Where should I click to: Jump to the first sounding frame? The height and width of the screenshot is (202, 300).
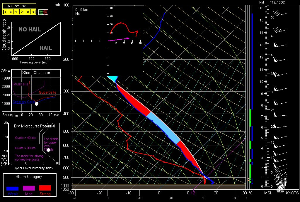coord(5,12)
